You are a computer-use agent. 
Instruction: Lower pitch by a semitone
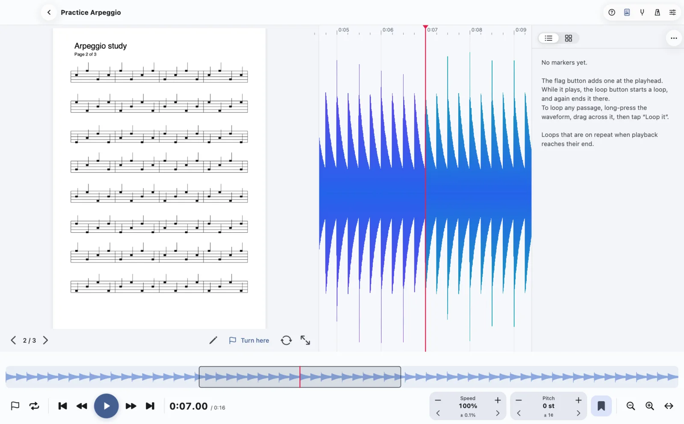click(x=519, y=400)
